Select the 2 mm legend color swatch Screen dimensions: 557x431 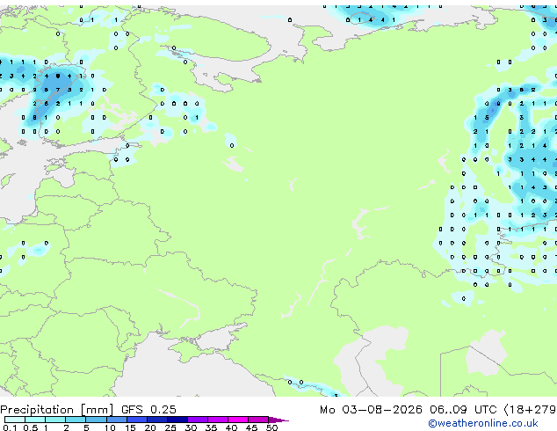(76, 420)
